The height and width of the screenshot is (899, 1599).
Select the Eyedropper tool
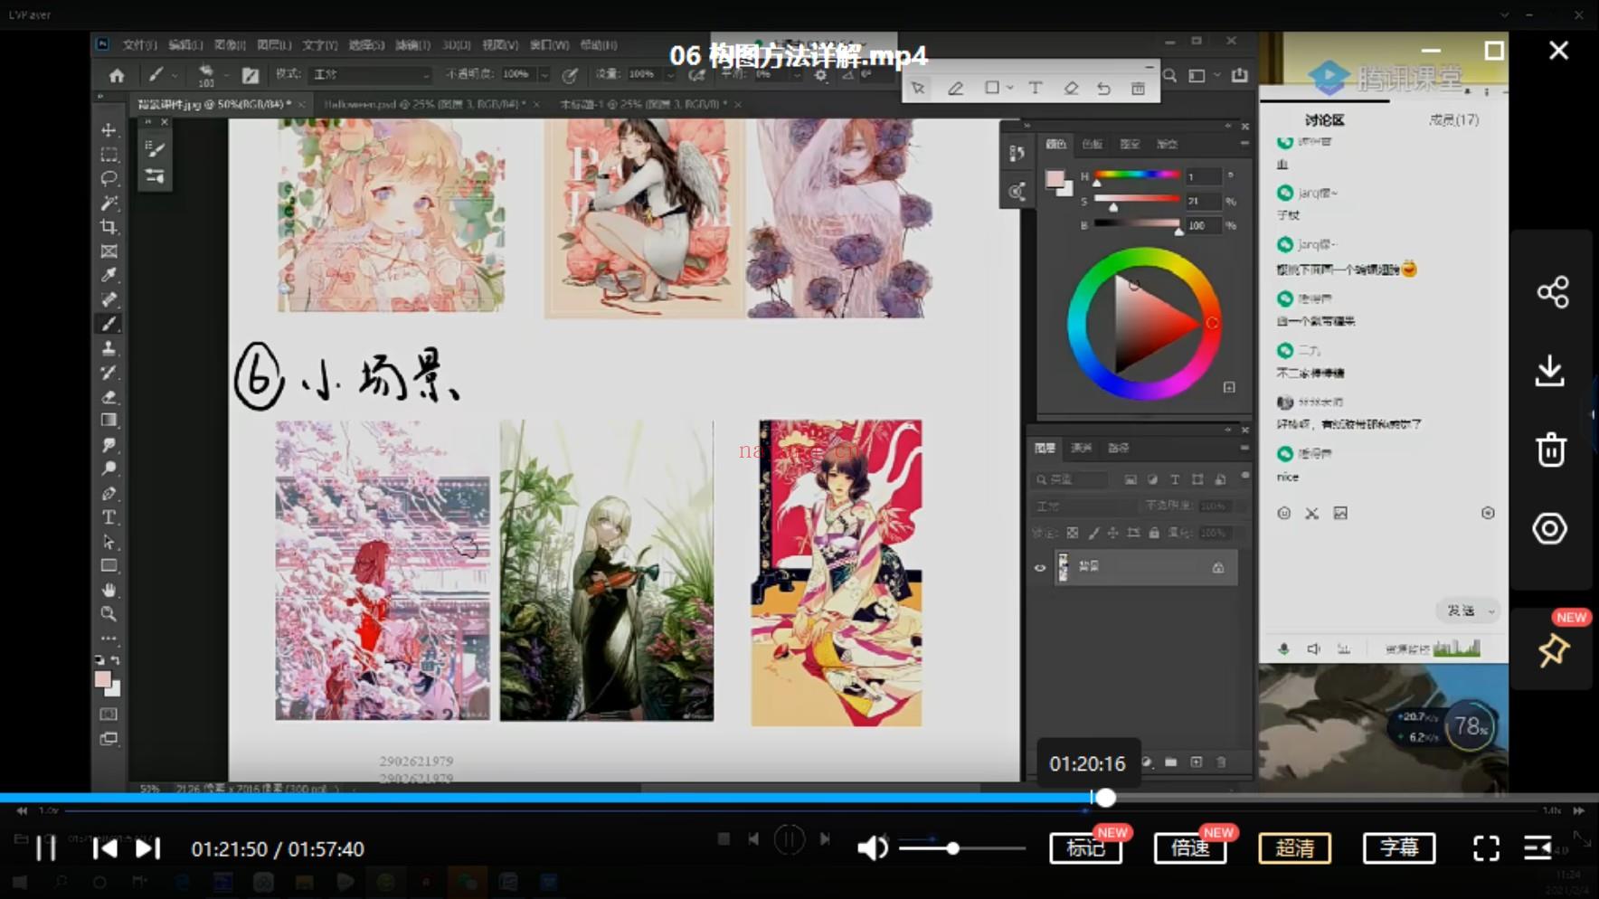pos(109,275)
